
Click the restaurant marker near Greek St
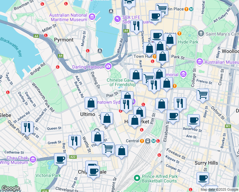point(74,142)
